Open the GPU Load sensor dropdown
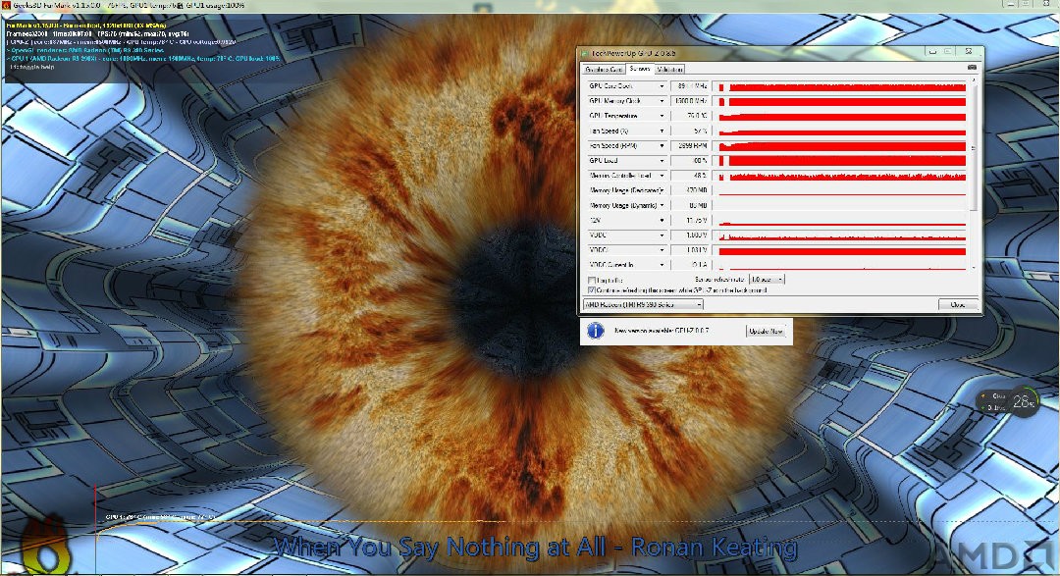Image resolution: width=1060 pixels, height=576 pixels. [662, 161]
